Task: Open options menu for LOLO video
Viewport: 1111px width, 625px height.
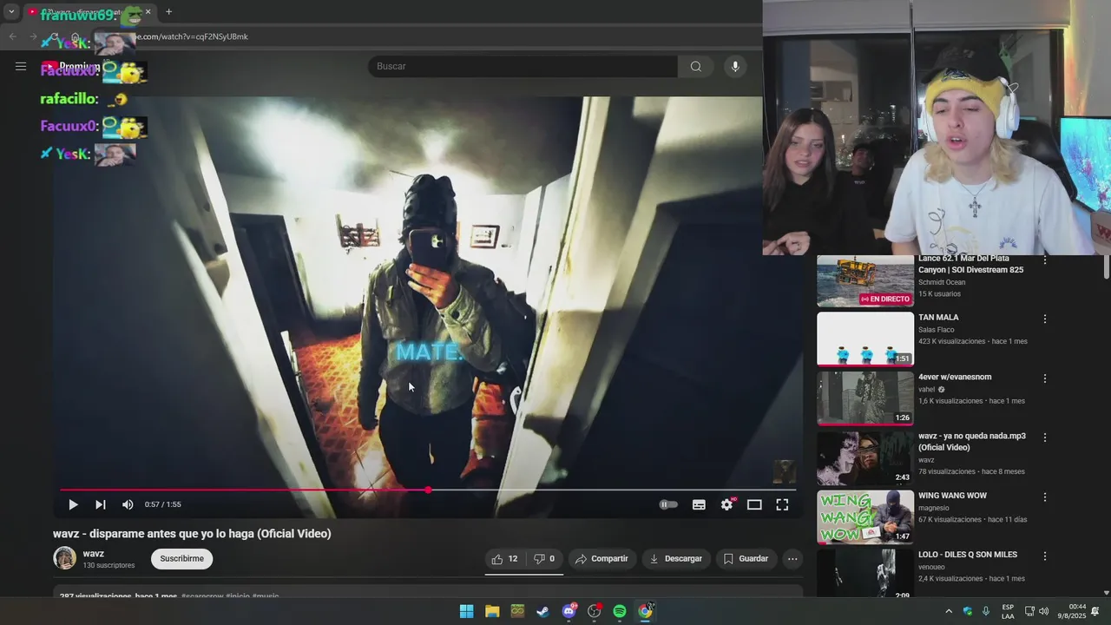Action: [x=1045, y=556]
